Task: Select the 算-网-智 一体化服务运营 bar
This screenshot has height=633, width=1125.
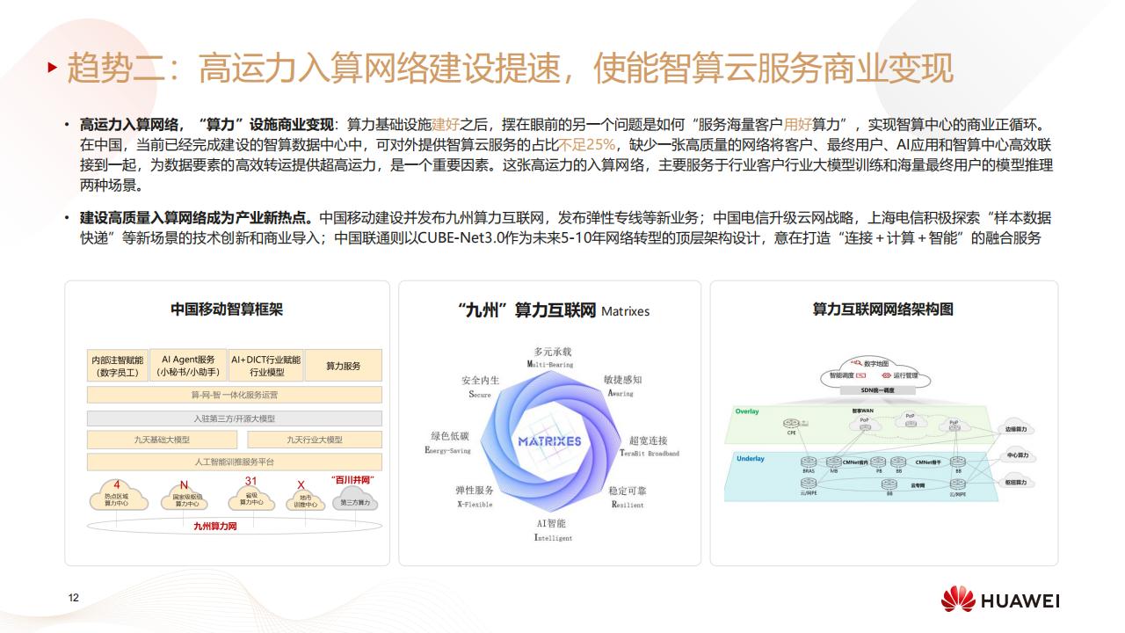Action: point(235,396)
